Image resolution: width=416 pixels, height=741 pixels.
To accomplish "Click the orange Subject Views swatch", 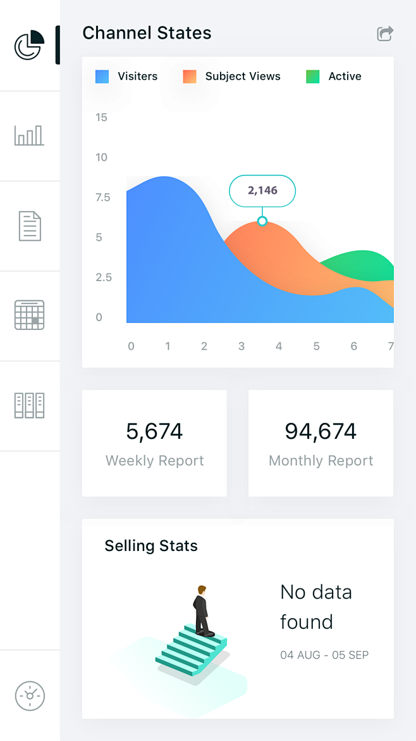I will tap(190, 77).
